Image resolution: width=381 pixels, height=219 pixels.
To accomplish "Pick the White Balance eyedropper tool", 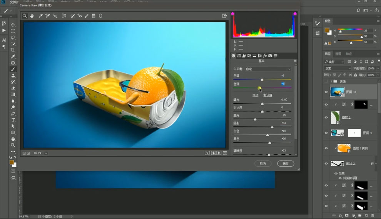I will point(40,16).
